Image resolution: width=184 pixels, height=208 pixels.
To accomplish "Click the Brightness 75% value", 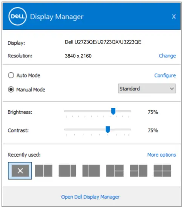I will pyautogui.click(x=153, y=112).
